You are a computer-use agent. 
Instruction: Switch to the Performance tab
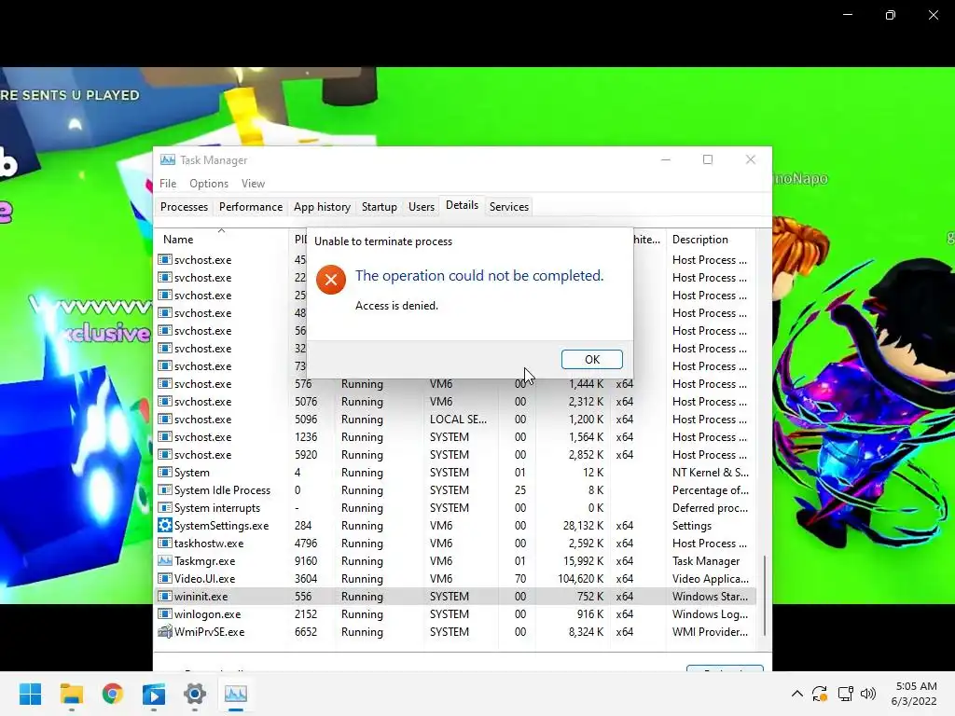251,207
